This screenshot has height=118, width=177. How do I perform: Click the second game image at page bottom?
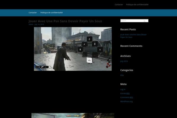[x=73, y=116]
